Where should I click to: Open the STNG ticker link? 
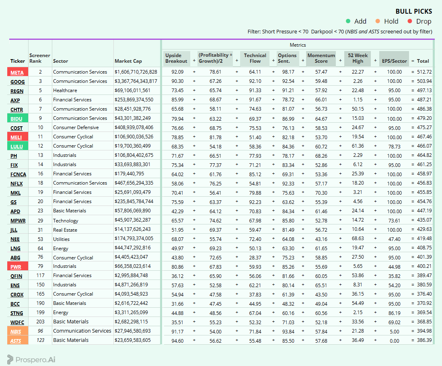point(16,313)
